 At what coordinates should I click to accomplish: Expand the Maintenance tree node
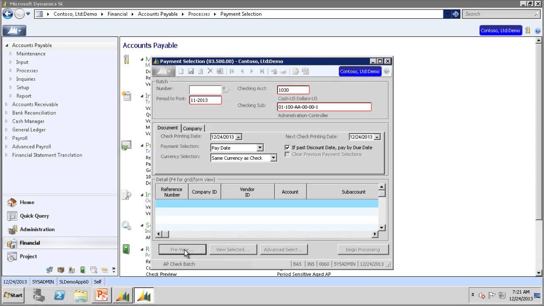[x=11, y=54]
